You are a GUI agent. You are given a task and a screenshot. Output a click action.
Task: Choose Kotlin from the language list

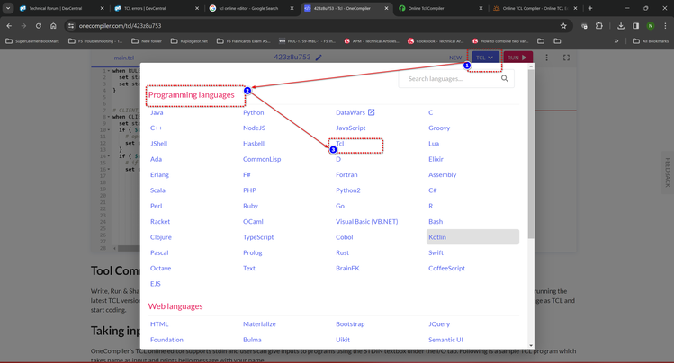tap(437, 237)
